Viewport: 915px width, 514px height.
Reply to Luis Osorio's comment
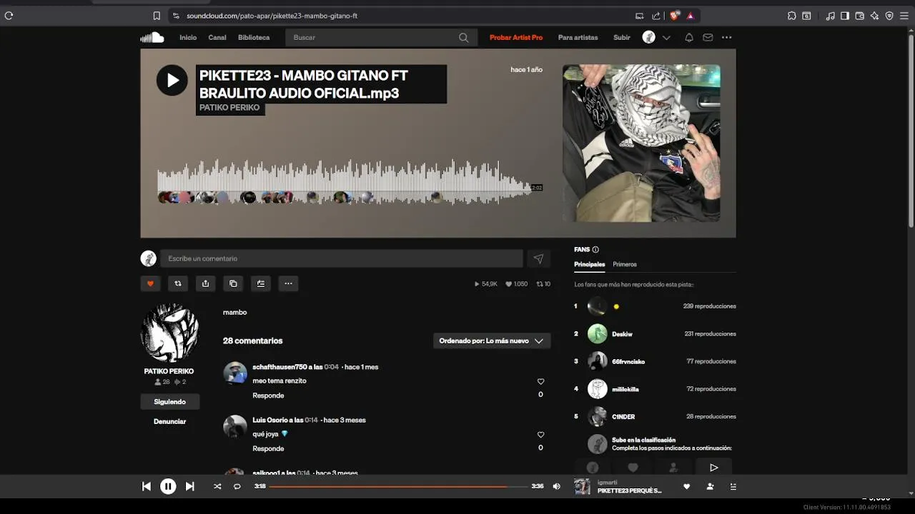click(x=268, y=448)
